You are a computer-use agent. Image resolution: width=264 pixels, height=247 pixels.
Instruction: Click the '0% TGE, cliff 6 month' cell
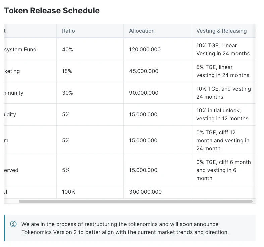coord(223,170)
